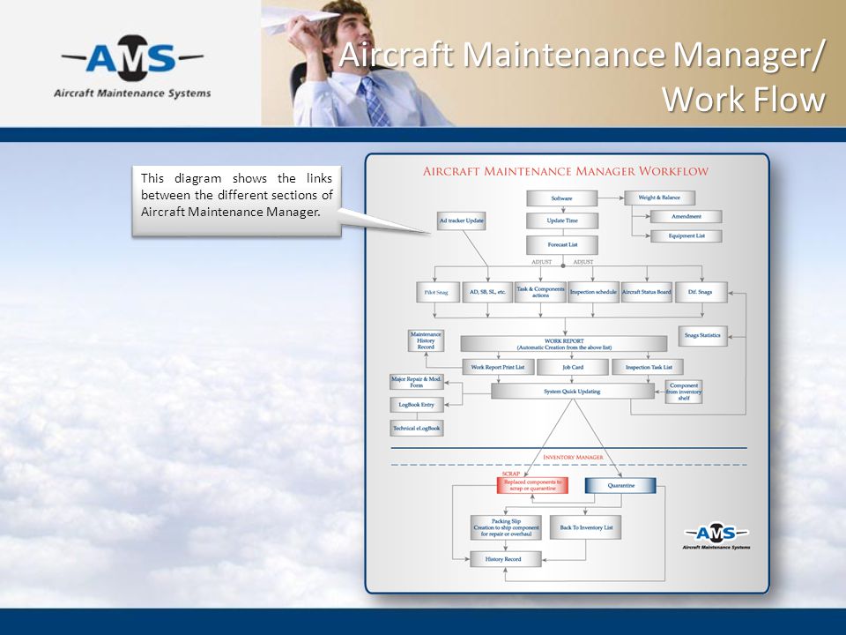Viewport: 846px width, 635px height.
Task: Select the 'Packing Slip' box
Action: [506, 527]
